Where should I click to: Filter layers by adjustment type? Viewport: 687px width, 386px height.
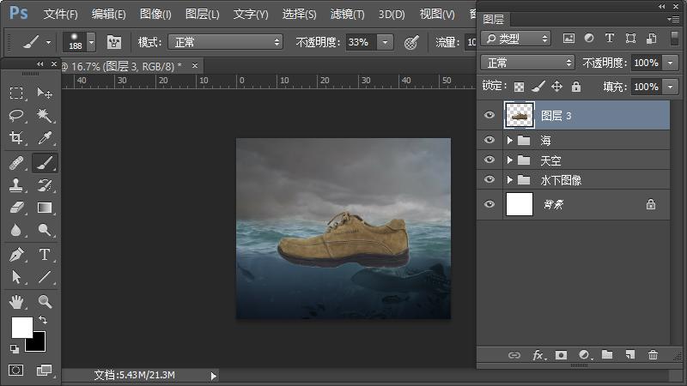click(x=589, y=39)
